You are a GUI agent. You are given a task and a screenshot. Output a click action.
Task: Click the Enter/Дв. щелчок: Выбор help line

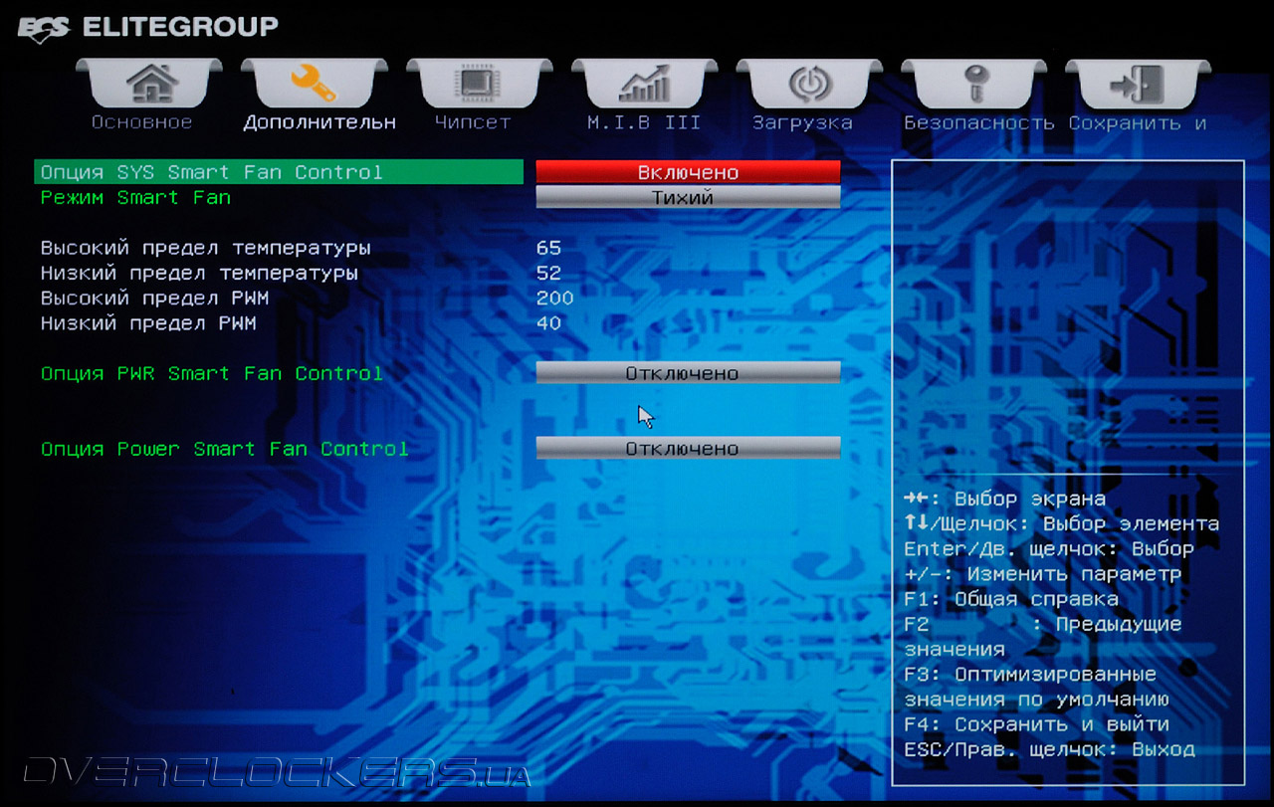coord(1049,549)
